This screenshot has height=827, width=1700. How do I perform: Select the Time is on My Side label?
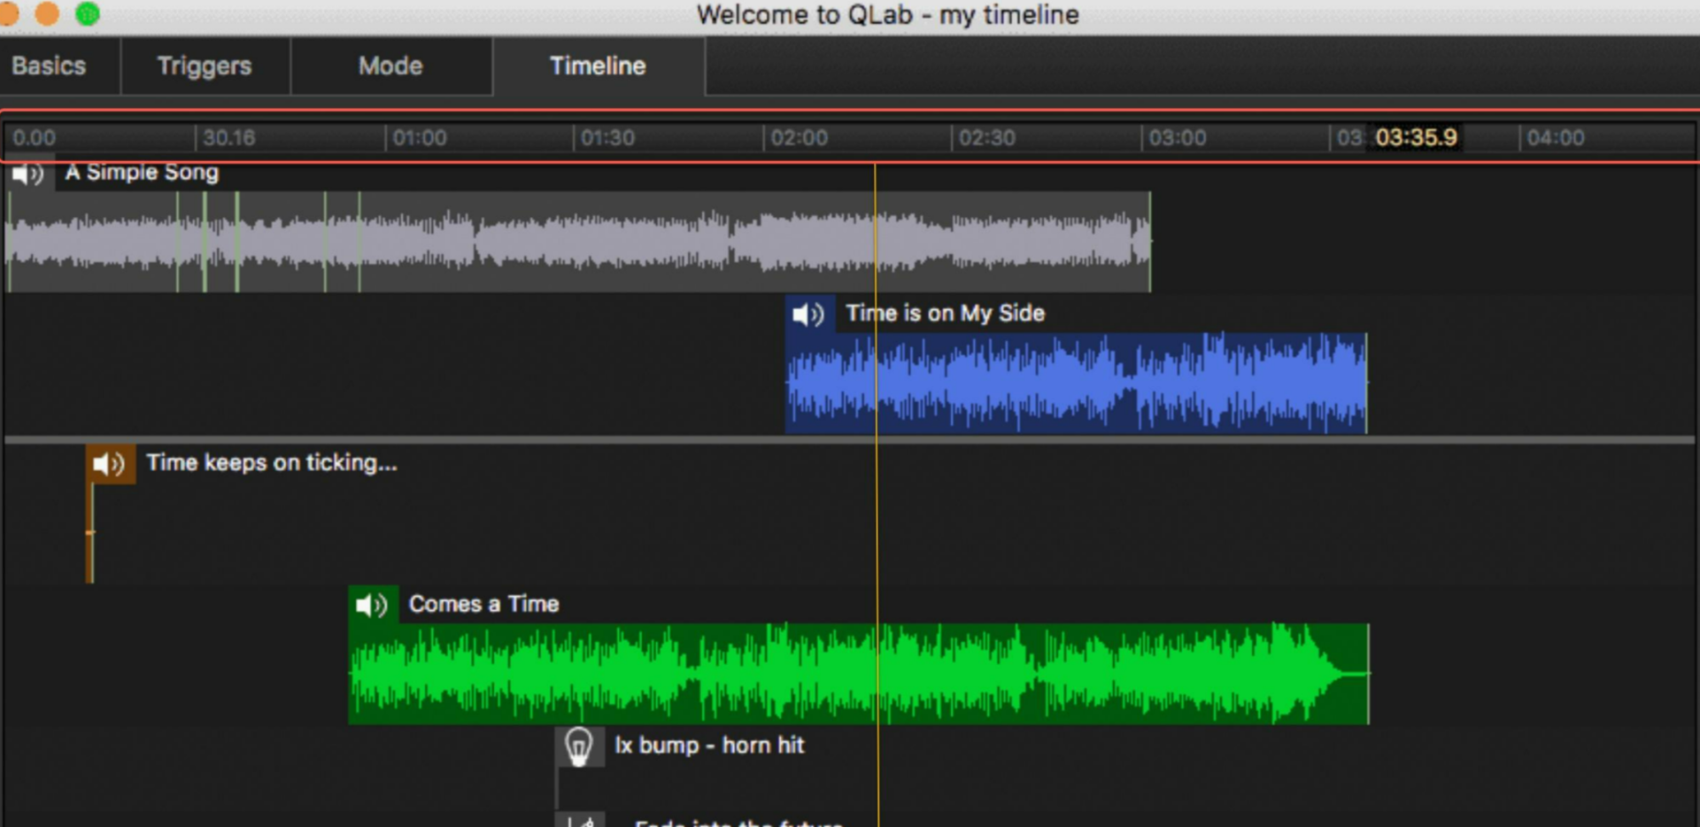pyautogui.click(x=945, y=313)
